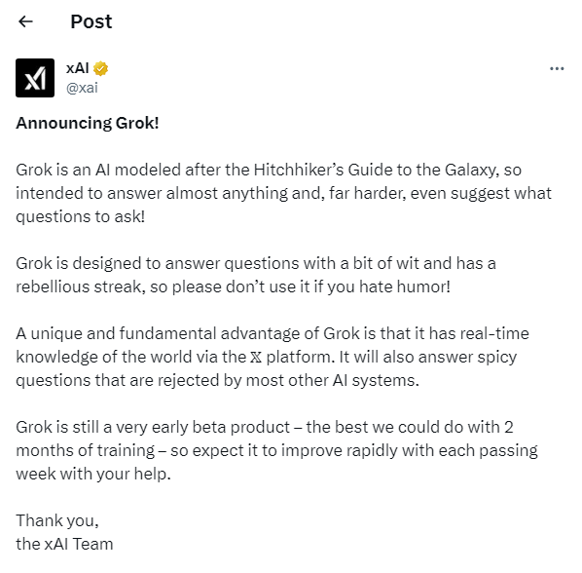Open the three-dot more options menu

pyautogui.click(x=557, y=69)
